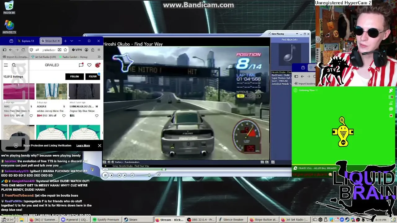397x223 pixels.
Task: Show more bookmarks chevron
Action: (x=99, y=57)
